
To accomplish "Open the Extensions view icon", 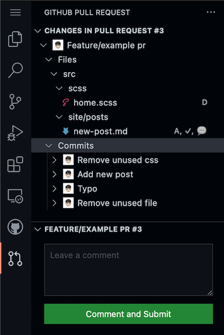I will click(x=15, y=164).
